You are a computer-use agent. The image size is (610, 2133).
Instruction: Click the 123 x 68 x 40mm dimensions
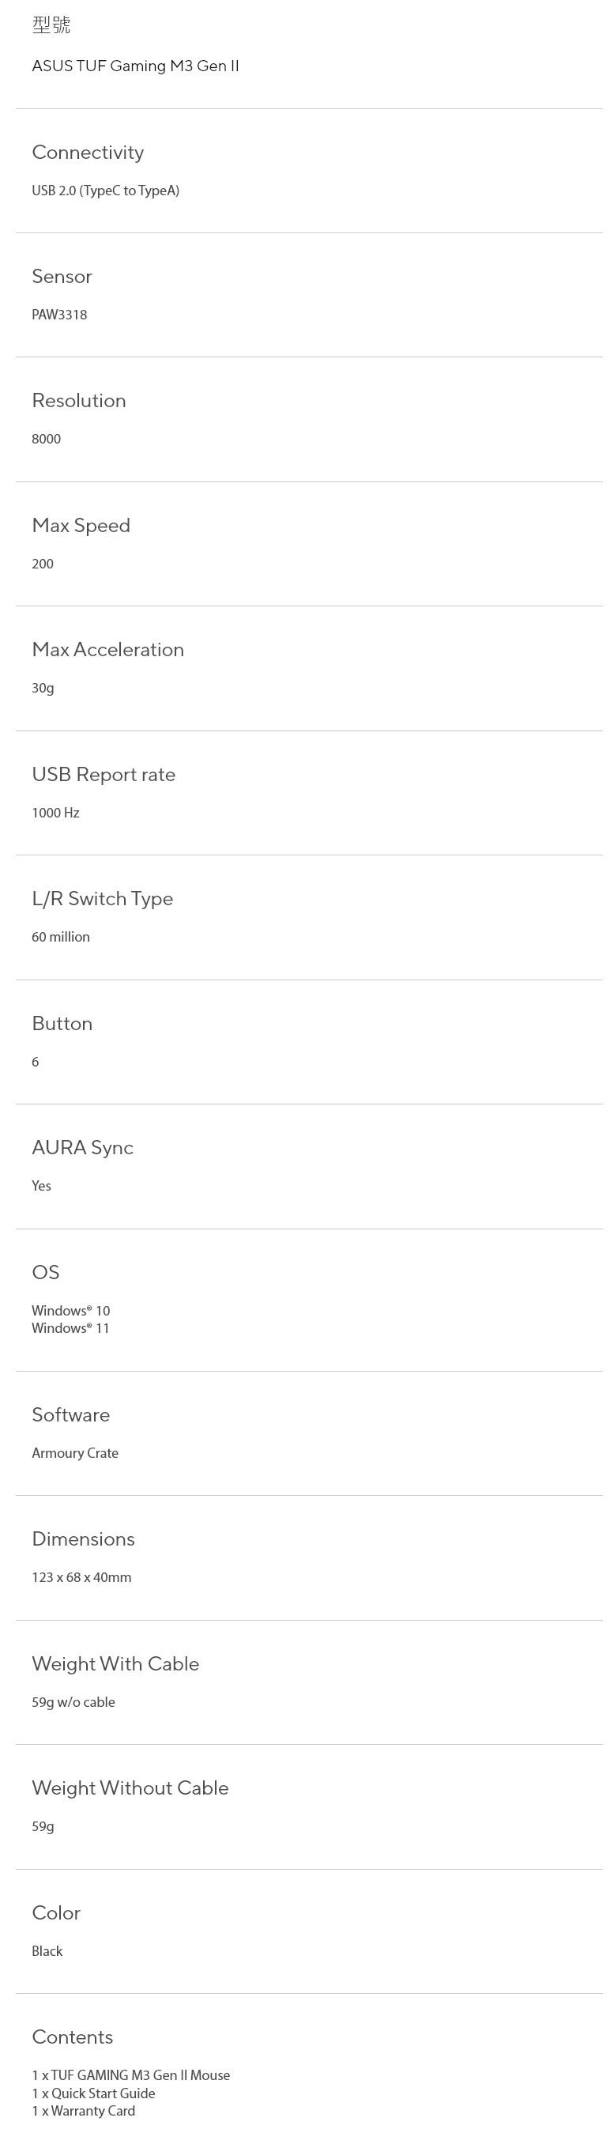(81, 1577)
